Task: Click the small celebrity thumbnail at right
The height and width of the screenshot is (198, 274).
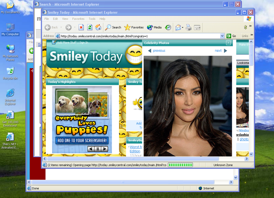Action: 242,107
